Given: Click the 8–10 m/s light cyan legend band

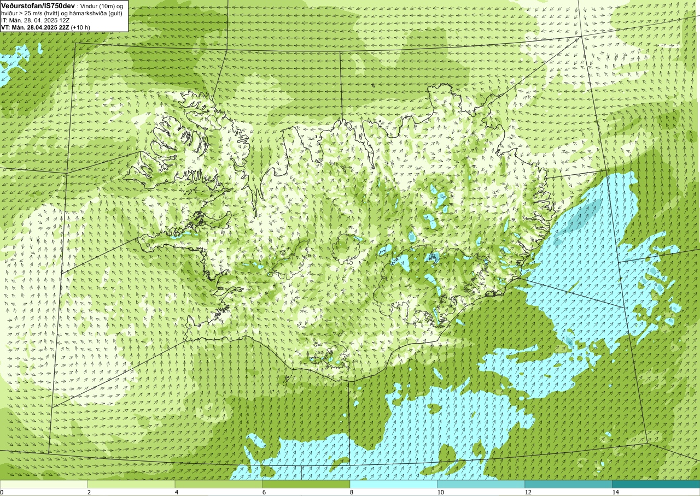Looking at the screenshot, I should click(x=394, y=484).
